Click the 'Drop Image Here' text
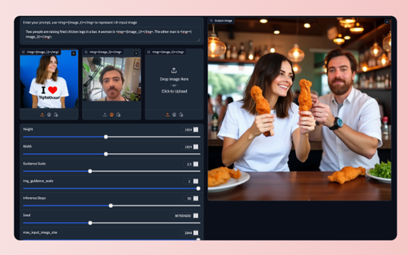The height and width of the screenshot is (255, 408). (174, 79)
